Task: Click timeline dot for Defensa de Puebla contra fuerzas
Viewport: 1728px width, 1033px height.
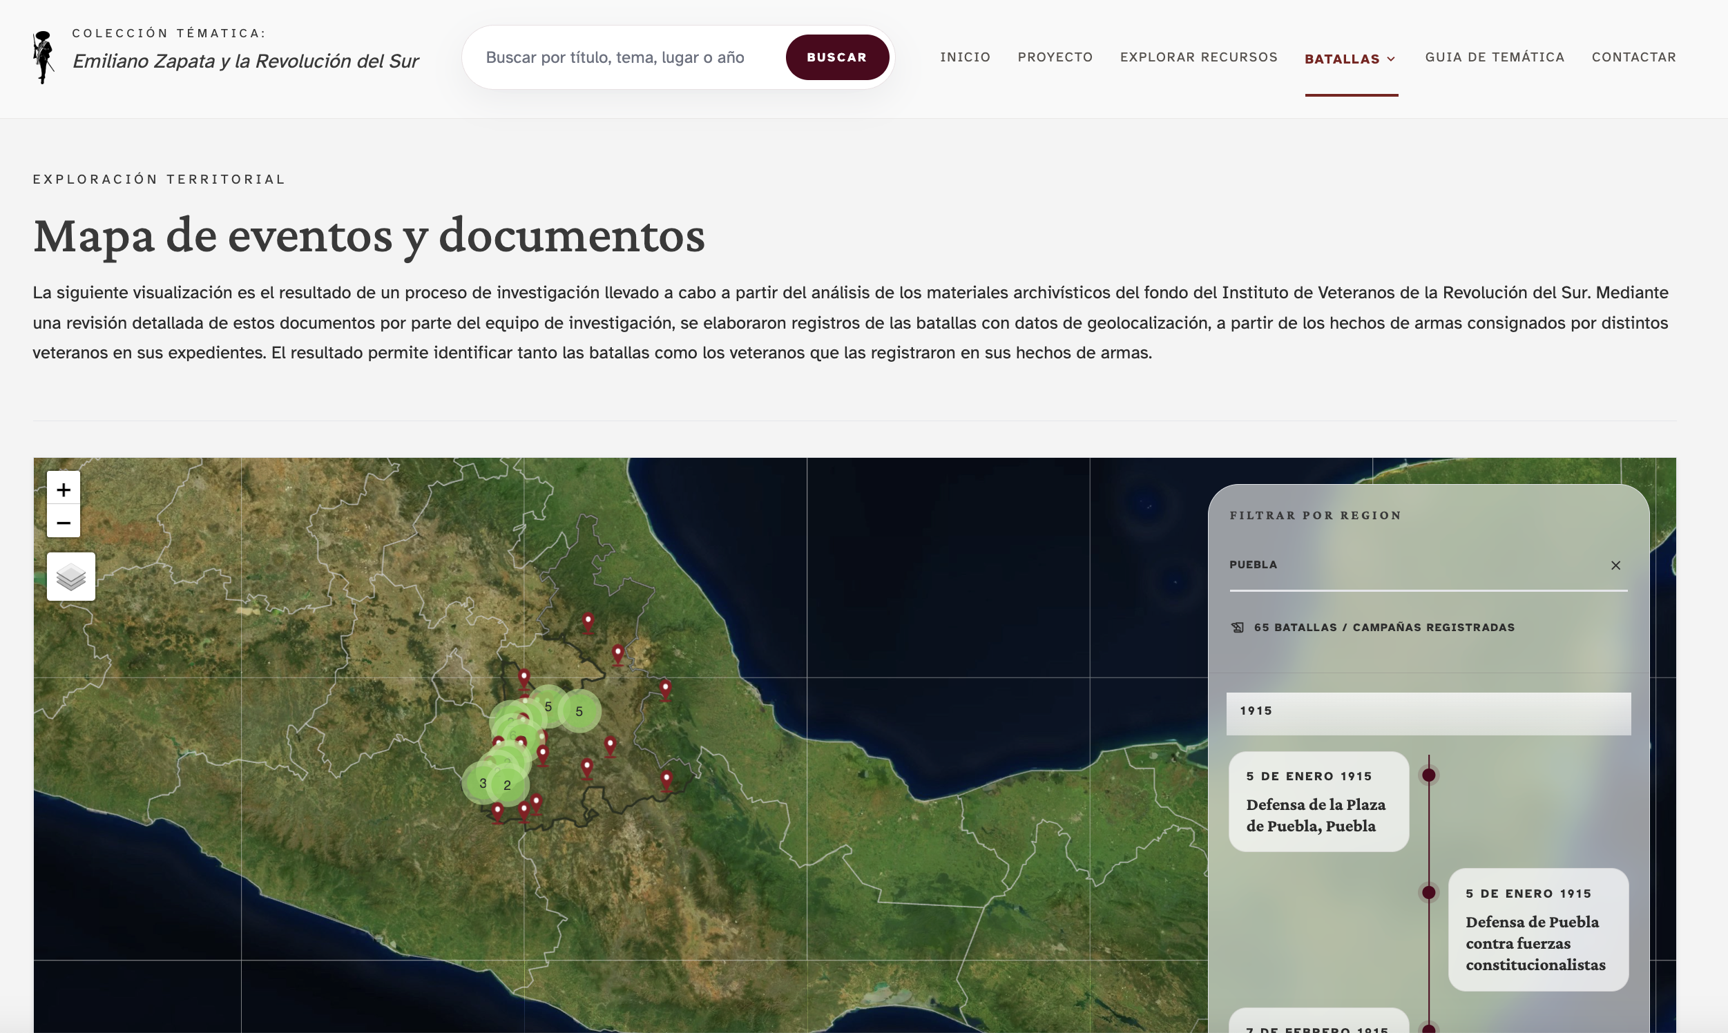Action: point(1429,892)
